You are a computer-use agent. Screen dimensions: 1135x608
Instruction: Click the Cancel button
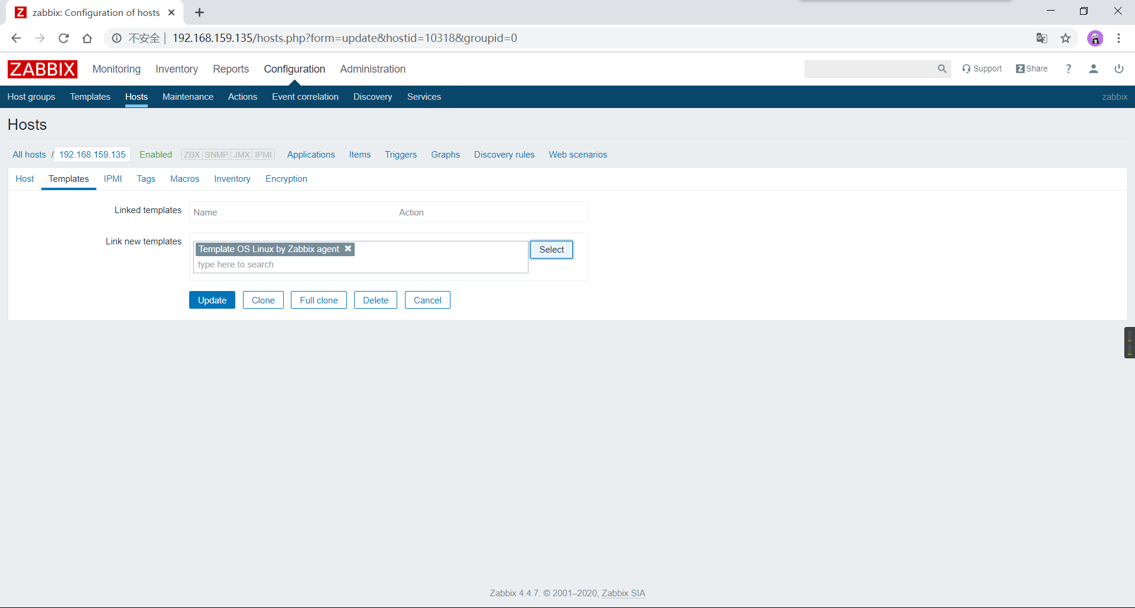pos(427,300)
